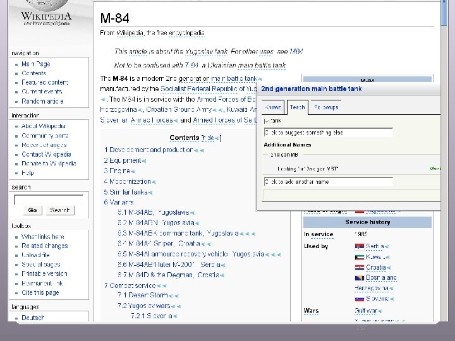The image size is (455, 341).
Task: Click arrow marker next to Serbia in infobox
Action: coord(387,247)
